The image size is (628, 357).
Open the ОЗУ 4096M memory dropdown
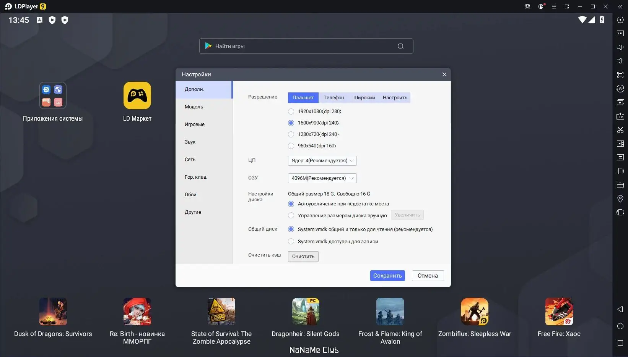click(322, 178)
